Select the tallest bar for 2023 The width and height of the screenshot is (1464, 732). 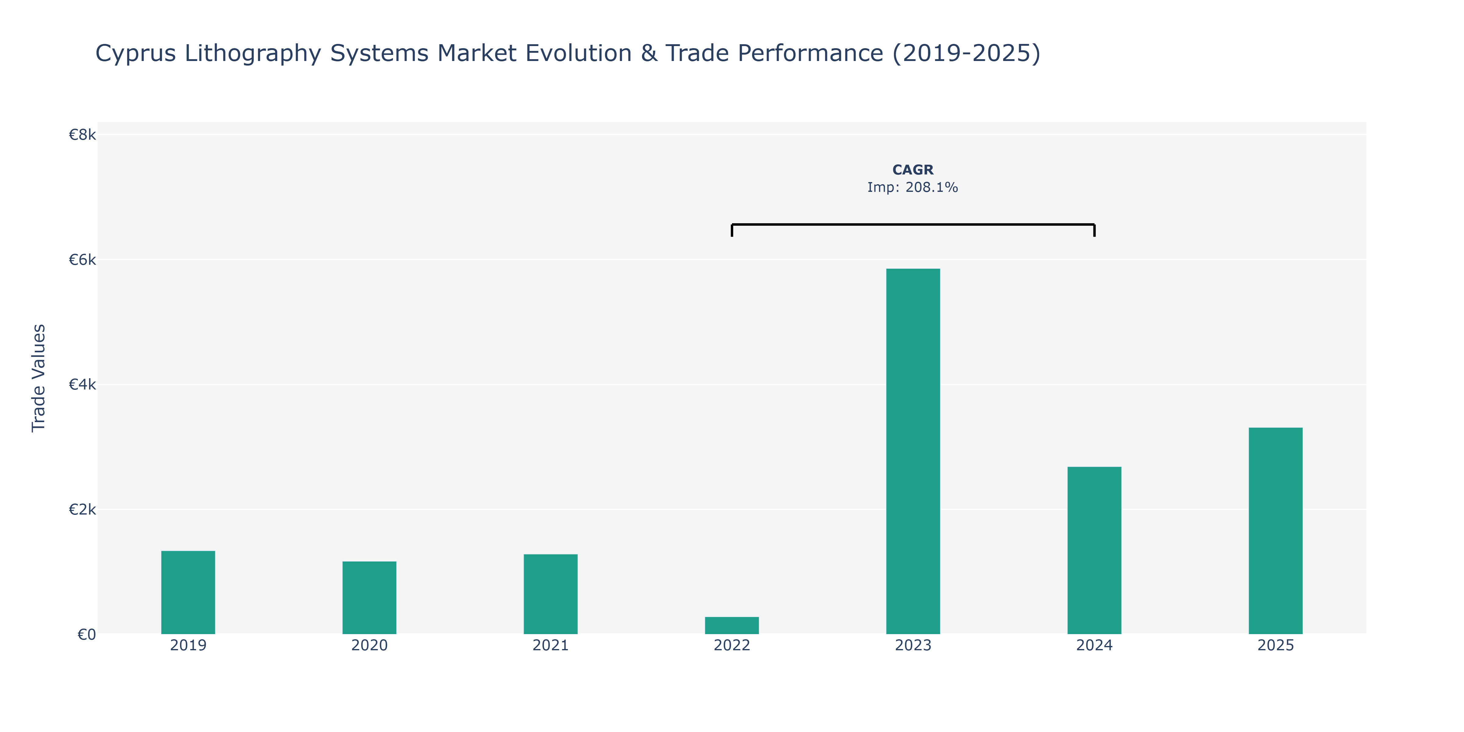913,451
